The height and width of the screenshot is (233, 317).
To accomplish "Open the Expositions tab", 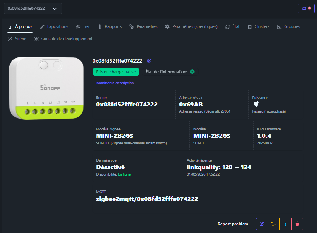I will (54, 27).
